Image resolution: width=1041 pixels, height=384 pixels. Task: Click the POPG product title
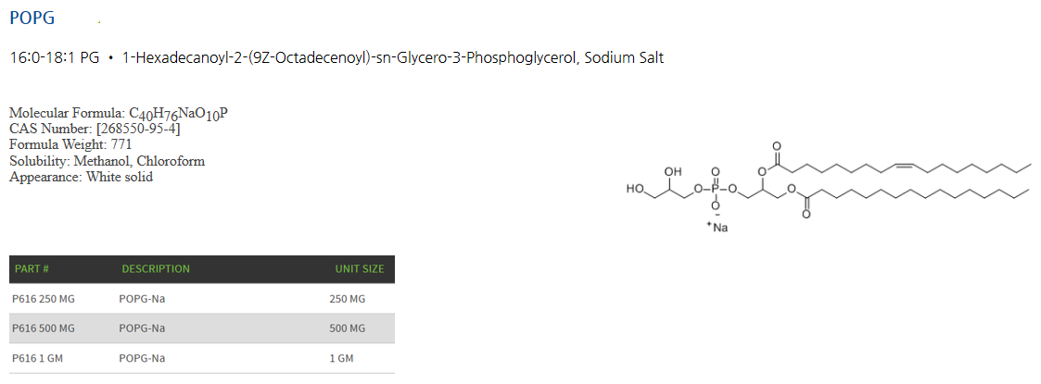click(x=32, y=19)
